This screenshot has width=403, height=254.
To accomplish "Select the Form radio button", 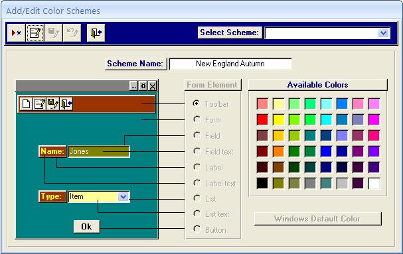I will tap(197, 119).
